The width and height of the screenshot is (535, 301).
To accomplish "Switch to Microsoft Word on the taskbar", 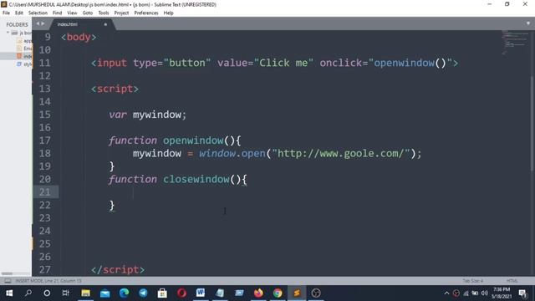I will coord(201,293).
